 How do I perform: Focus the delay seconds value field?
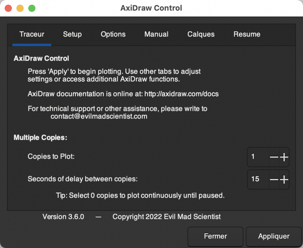[258, 179]
